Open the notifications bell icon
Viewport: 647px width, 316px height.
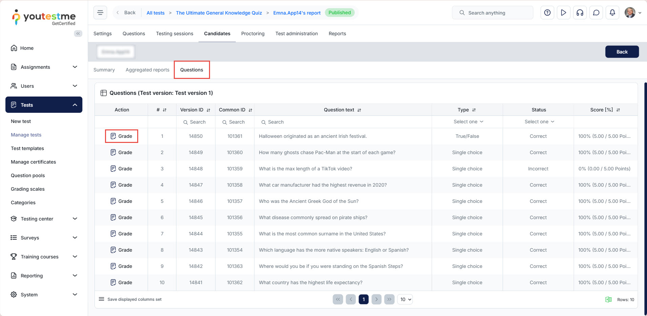[612, 13]
